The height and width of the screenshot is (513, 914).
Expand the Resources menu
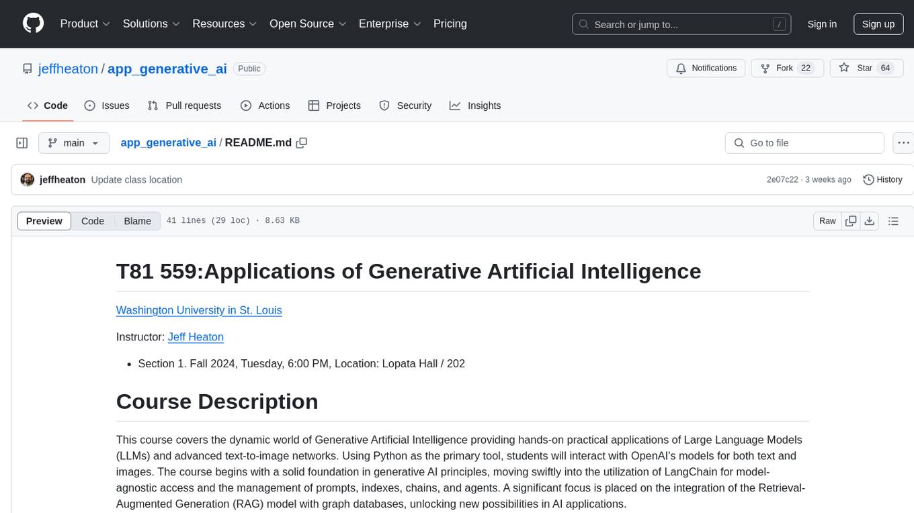(x=224, y=24)
